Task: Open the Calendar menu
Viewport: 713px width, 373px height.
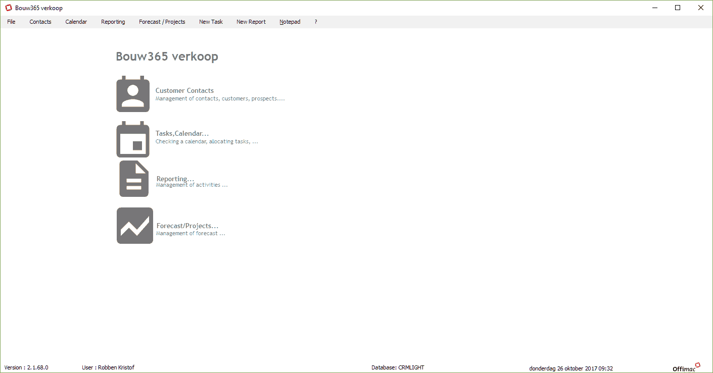Action: point(76,22)
